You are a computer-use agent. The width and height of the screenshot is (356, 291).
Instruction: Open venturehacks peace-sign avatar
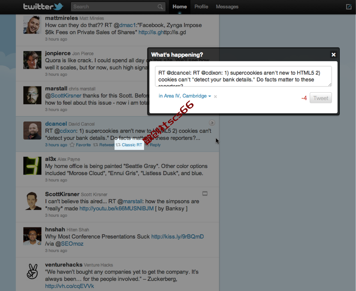pos(32,271)
